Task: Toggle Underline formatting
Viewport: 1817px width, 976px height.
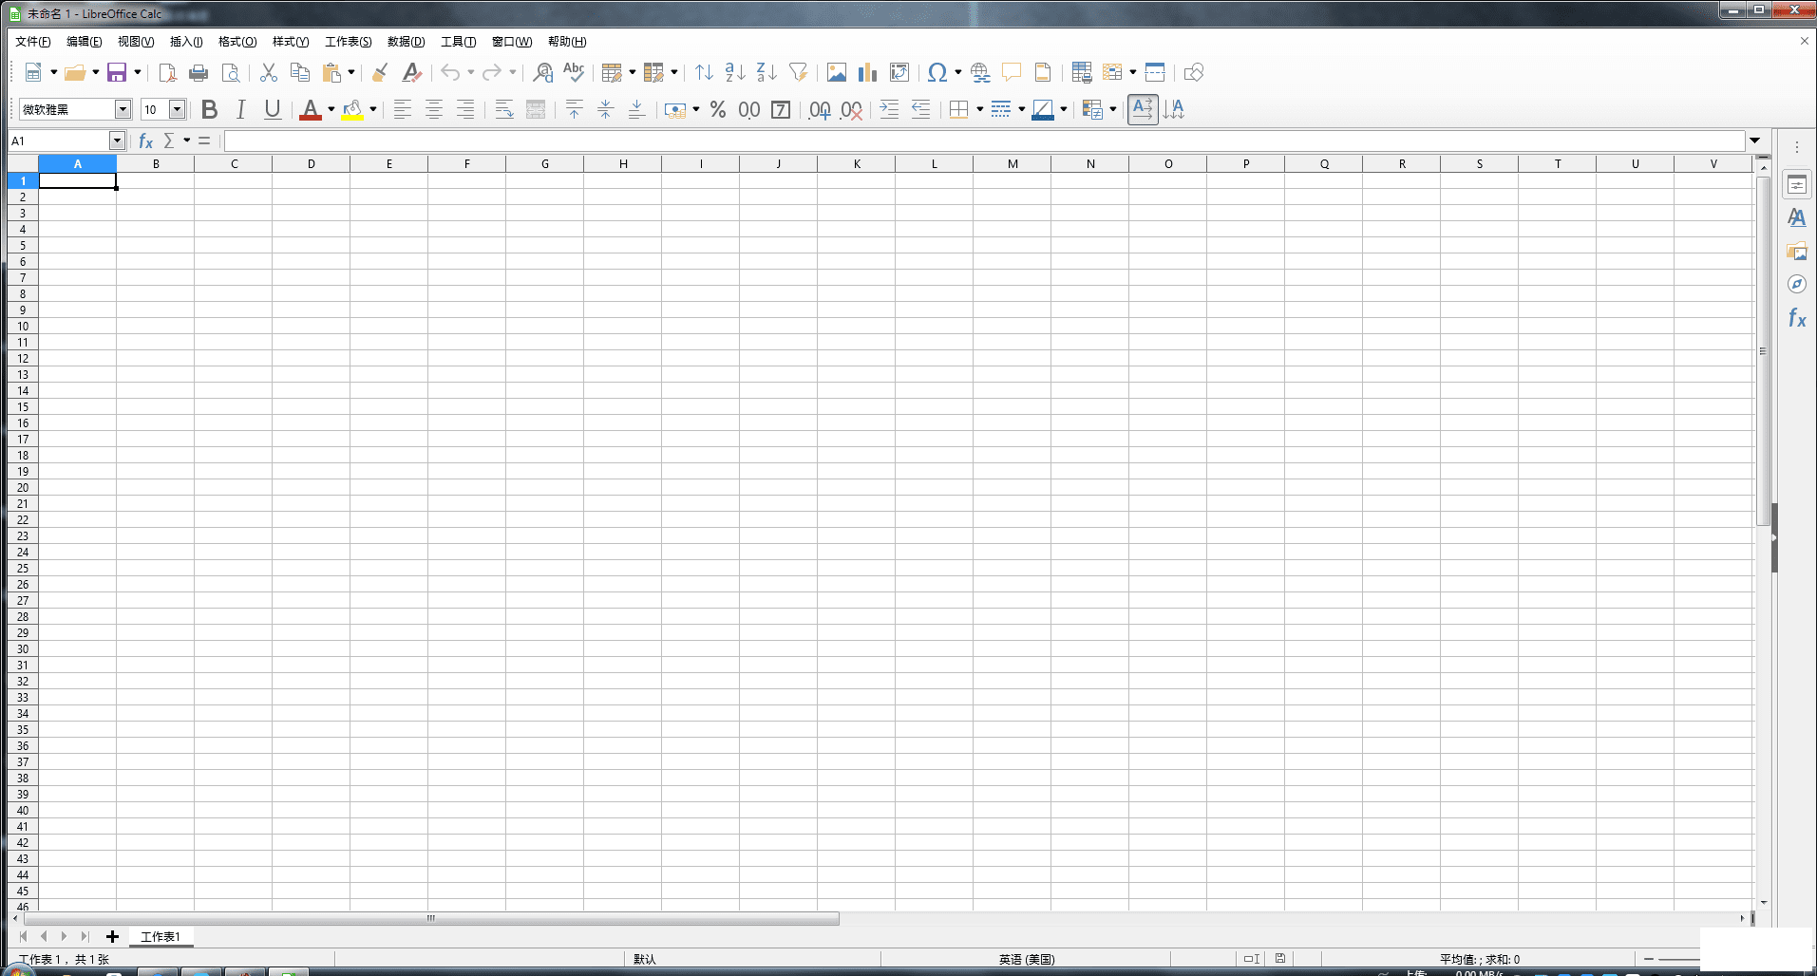Action: pyautogui.click(x=273, y=109)
